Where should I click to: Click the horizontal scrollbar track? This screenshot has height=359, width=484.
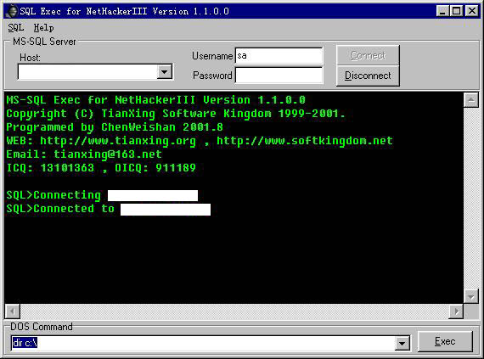(234, 311)
